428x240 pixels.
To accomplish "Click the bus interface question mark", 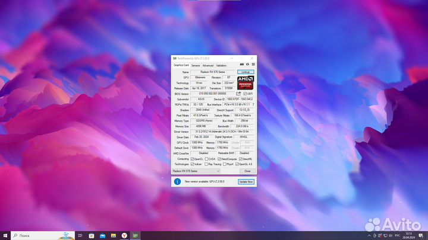I will [253, 104].
